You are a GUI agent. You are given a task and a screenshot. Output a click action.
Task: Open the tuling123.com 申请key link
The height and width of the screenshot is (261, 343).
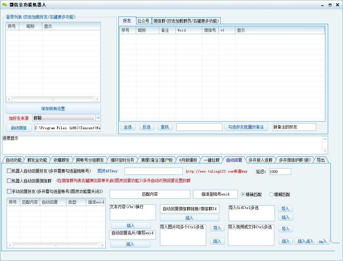click(216, 171)
